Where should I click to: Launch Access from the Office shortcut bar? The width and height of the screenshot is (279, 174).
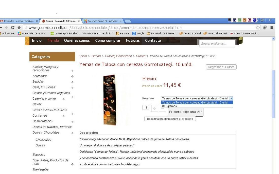point(250,20)
